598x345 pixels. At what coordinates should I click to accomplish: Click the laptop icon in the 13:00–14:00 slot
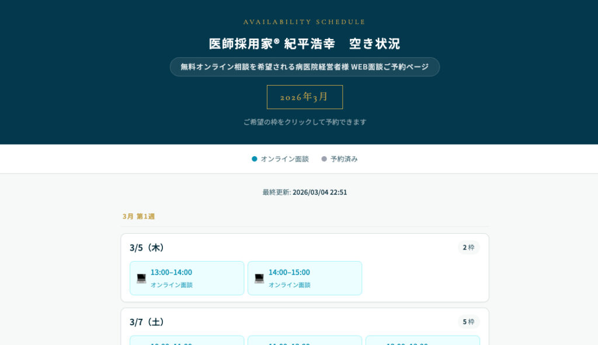(141, 279)
